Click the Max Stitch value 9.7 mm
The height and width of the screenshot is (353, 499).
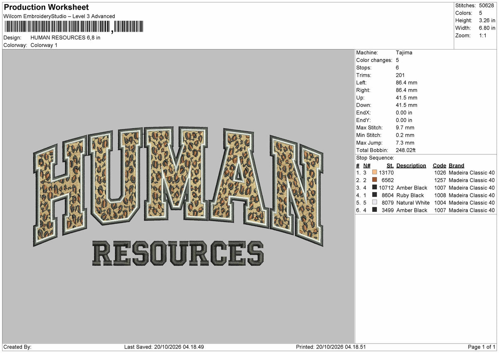tap(405, 127)
